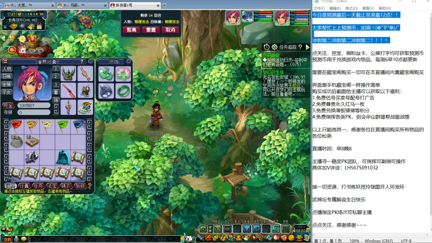Open the calendar icon under the clock
This screenshot has width=432, height=243.
point(39,26)
